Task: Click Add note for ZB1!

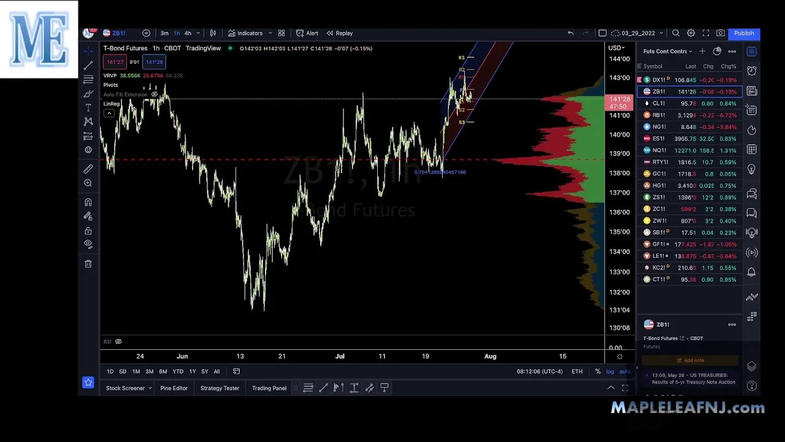Action: pyautogui.click(x=691, y=360)
